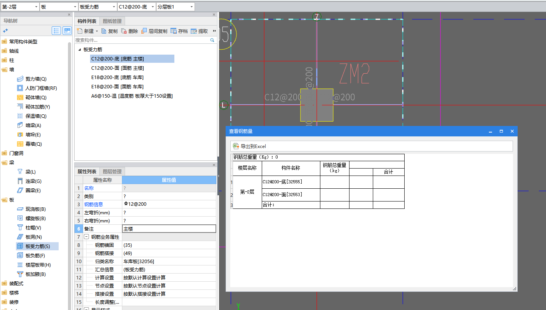Click the 计算设置 value 按默认计算设置计算
Viewport: 546px width, 310px height.
point(169,277)
